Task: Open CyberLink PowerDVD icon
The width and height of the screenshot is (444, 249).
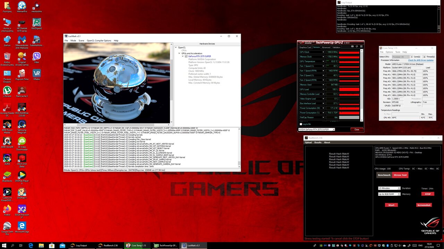Action: click(x=7, y=194)
